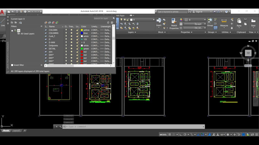Click the Name column header
This screenshot has width=259, height=145.
point(52,27)
